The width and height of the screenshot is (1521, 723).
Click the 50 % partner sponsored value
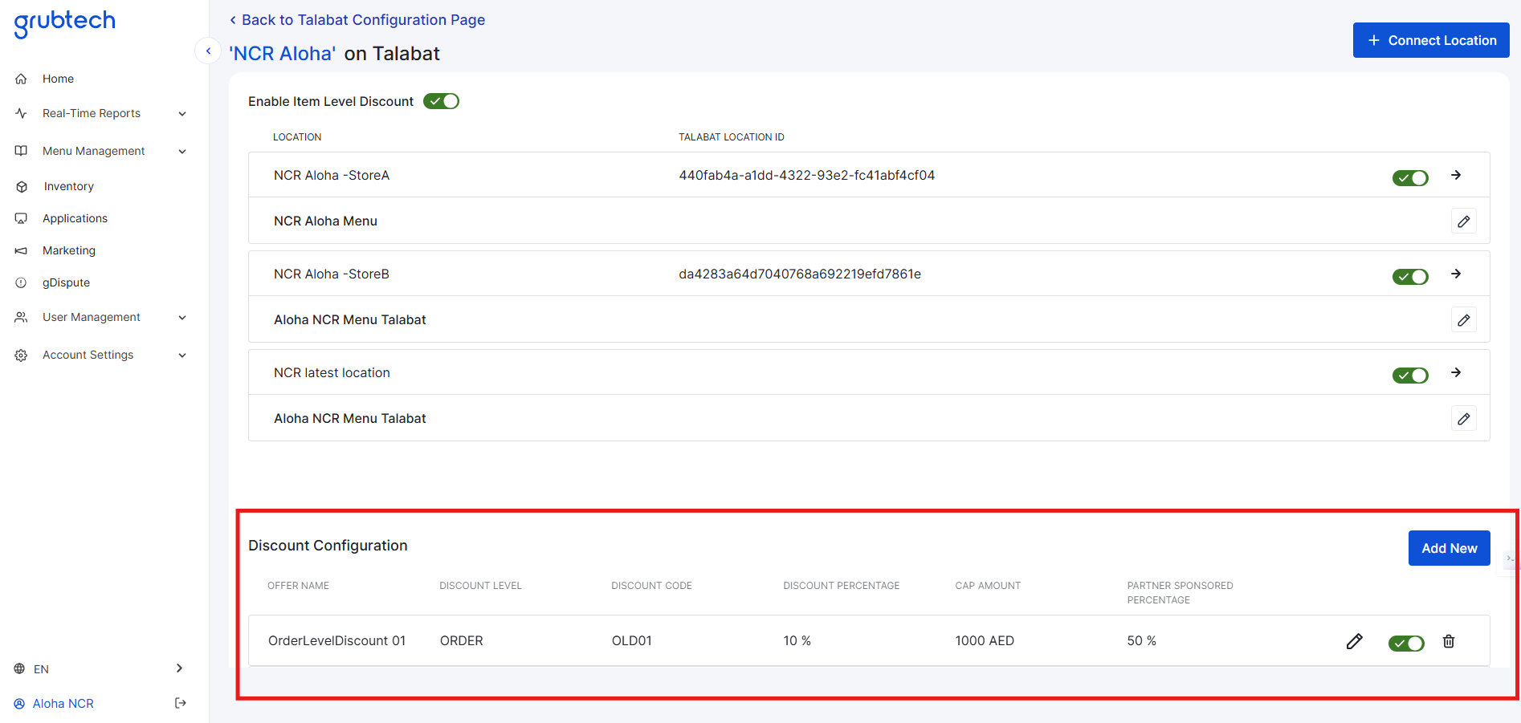(x=1141, y=640)
